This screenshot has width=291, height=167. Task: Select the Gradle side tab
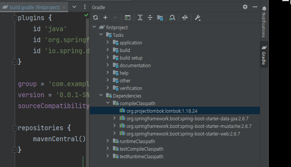point(264,55)
